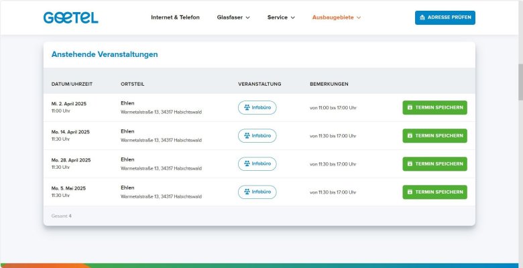
Task: Click people icon in 2. April Infobüro badge
Action: click(247, 107)
